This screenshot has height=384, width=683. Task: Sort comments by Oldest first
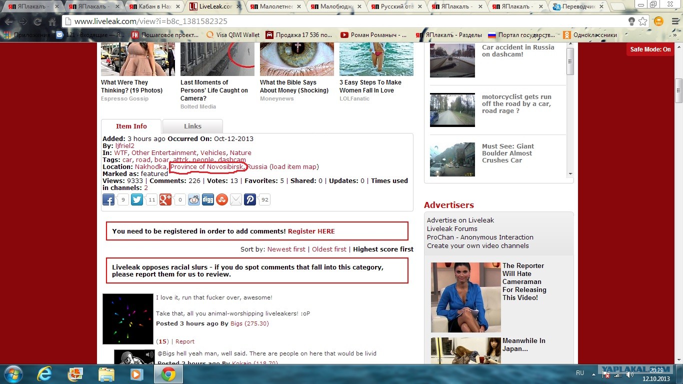[329, 249]
